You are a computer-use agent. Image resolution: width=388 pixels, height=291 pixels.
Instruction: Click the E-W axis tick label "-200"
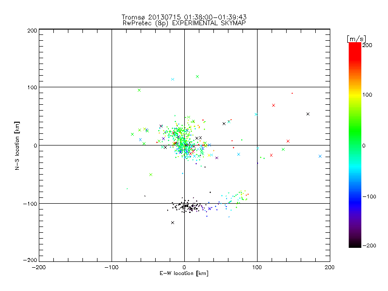point(39,267)
